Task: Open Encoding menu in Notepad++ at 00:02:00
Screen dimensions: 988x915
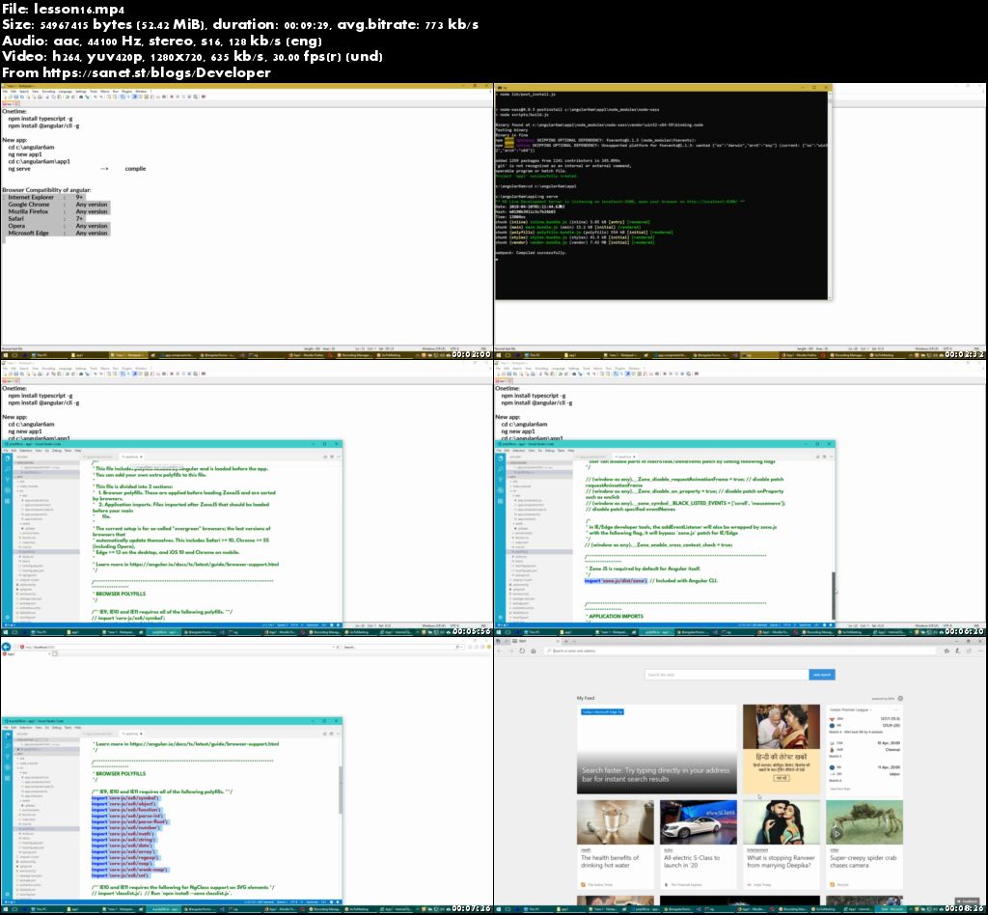Action: click(48, 92)
